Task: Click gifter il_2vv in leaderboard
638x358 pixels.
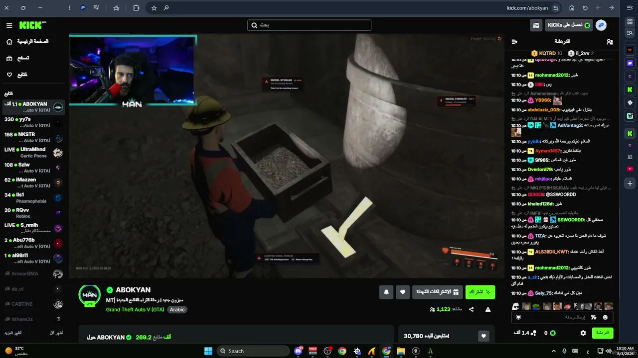Action: click(x=581, y=53)
